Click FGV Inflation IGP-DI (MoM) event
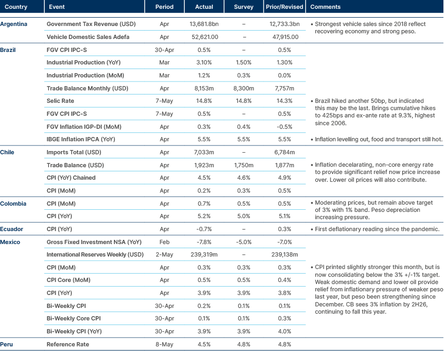Viewport: 445px width, 351px height. 84,127
